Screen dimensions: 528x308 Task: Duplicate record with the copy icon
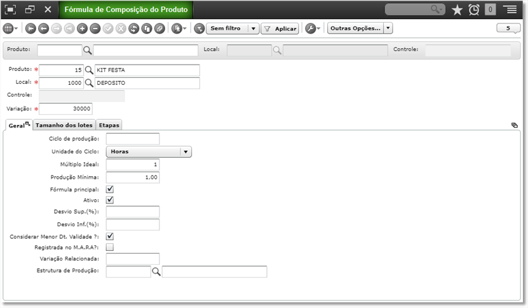point(147,29)
